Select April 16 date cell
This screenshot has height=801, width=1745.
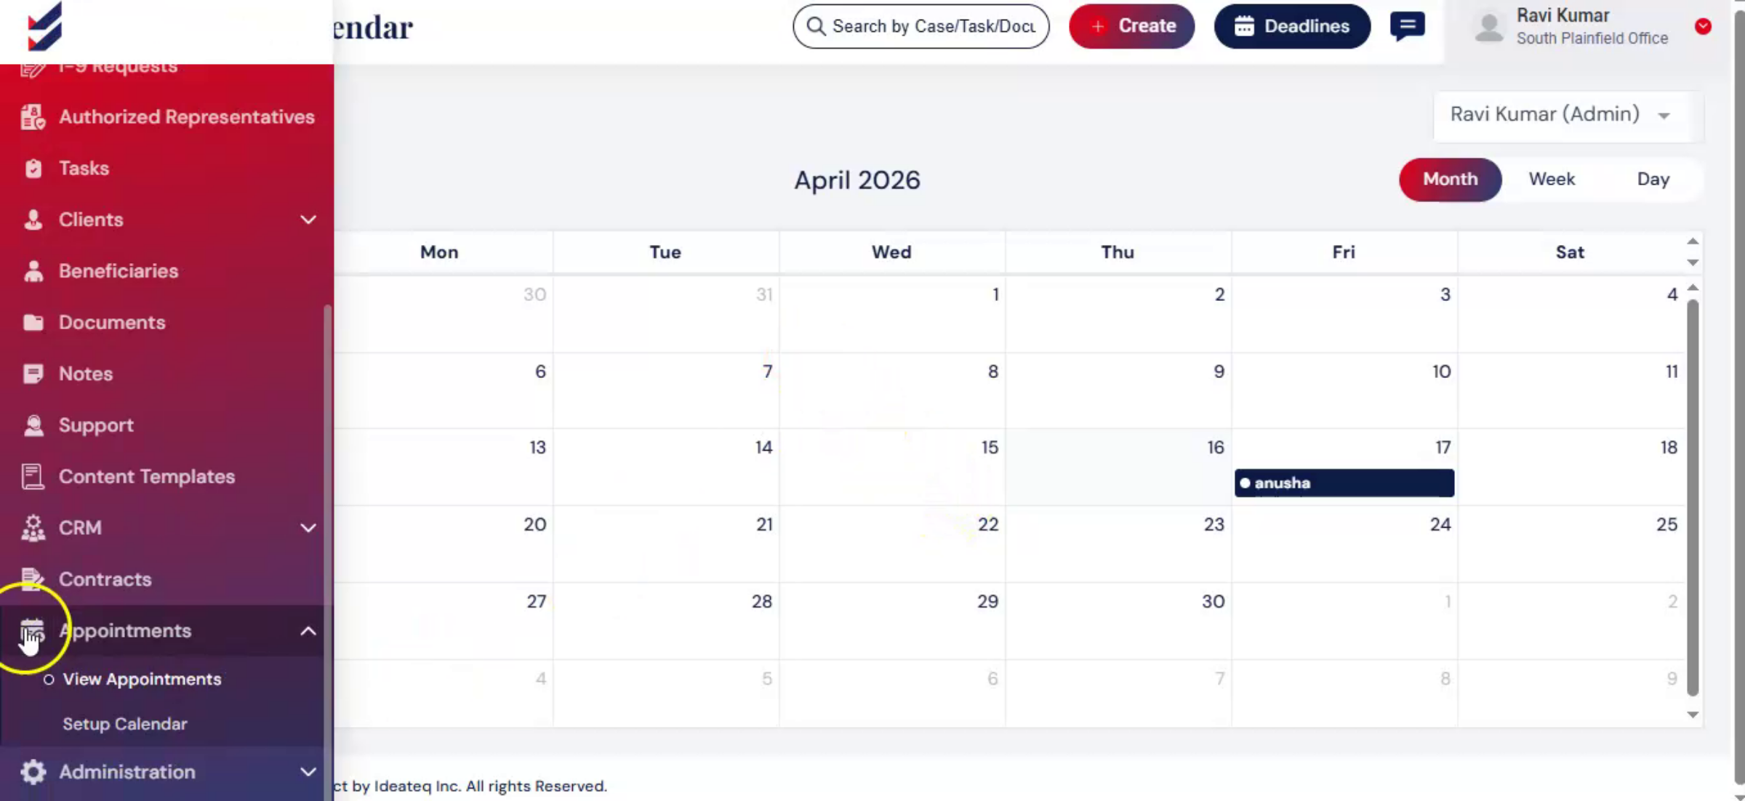coord(1118,467)
